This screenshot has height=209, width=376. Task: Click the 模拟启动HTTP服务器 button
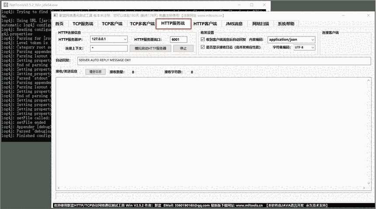[x=150, y=48]
